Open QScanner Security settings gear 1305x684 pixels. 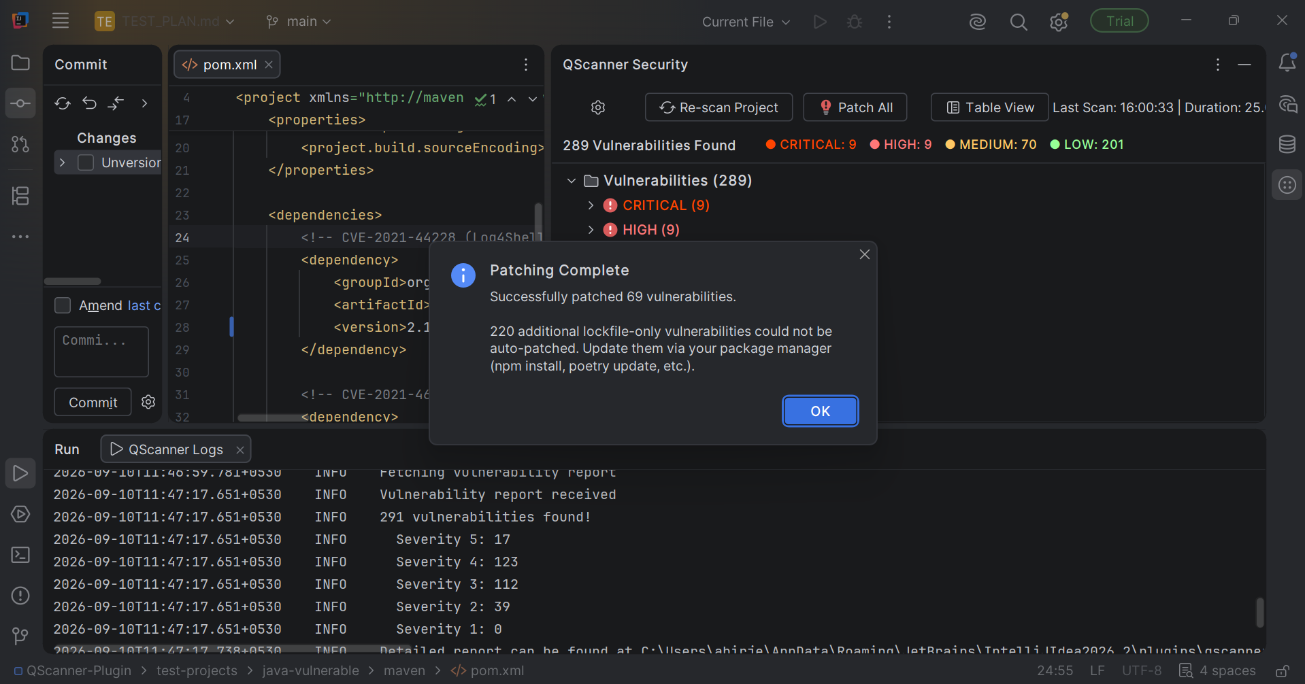tap(598, 107)
